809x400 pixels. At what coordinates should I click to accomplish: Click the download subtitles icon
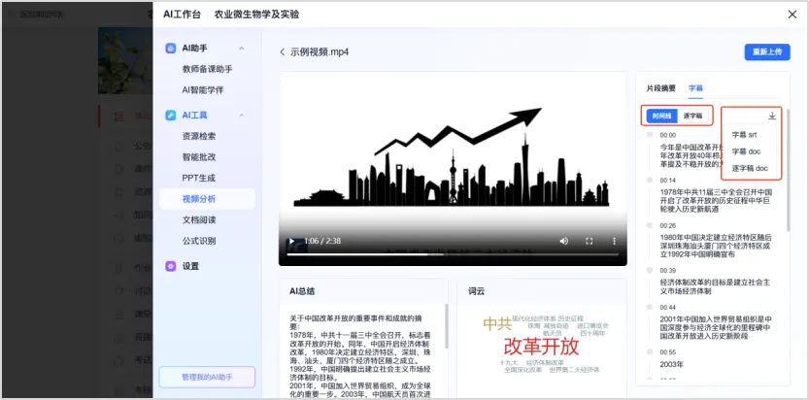772,116
